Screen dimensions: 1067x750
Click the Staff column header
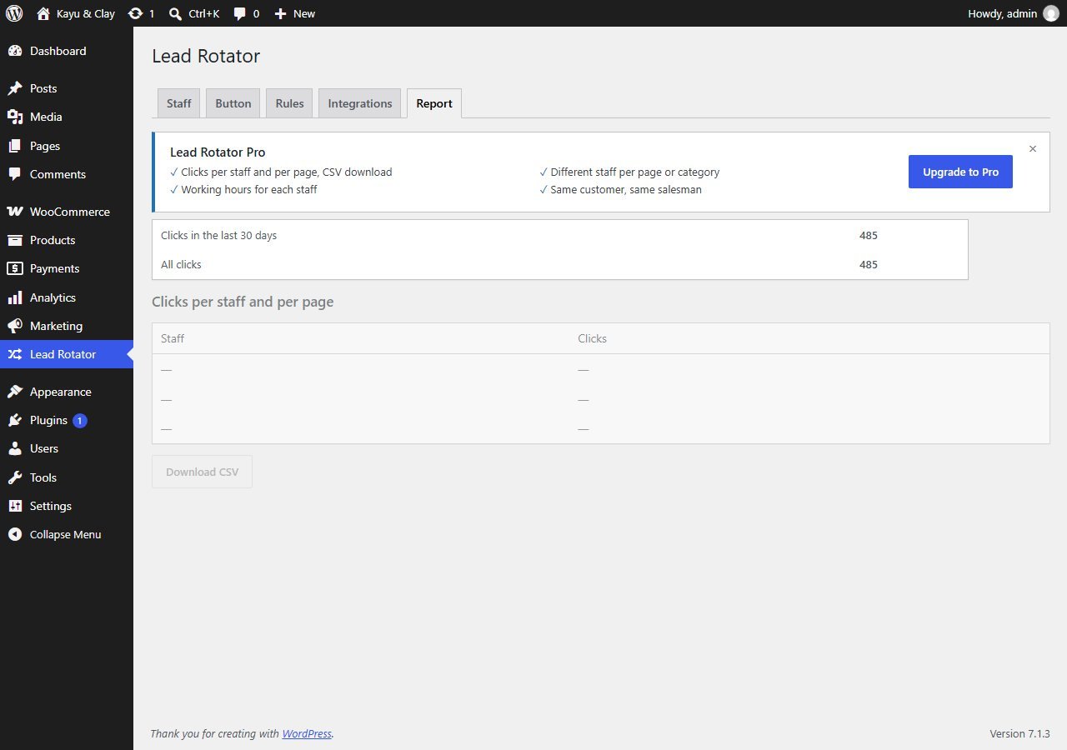coord(173,338)
